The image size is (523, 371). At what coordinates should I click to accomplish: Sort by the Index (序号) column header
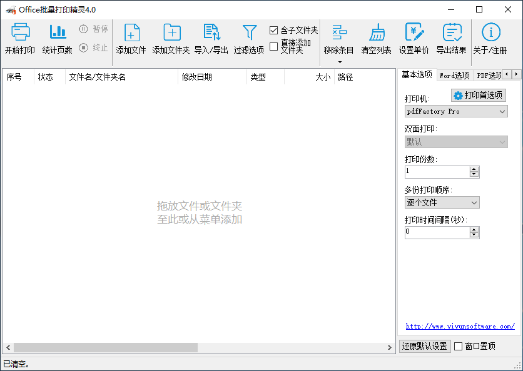point(18,77)
